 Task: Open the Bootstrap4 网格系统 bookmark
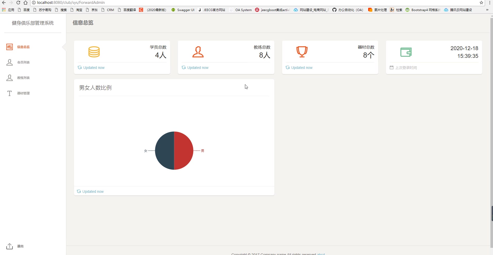[x=423, y=10]
